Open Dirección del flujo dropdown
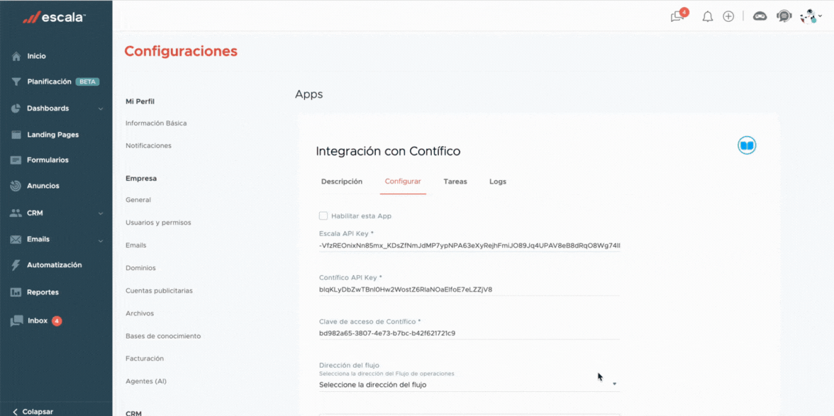 [x=468, y=385]
